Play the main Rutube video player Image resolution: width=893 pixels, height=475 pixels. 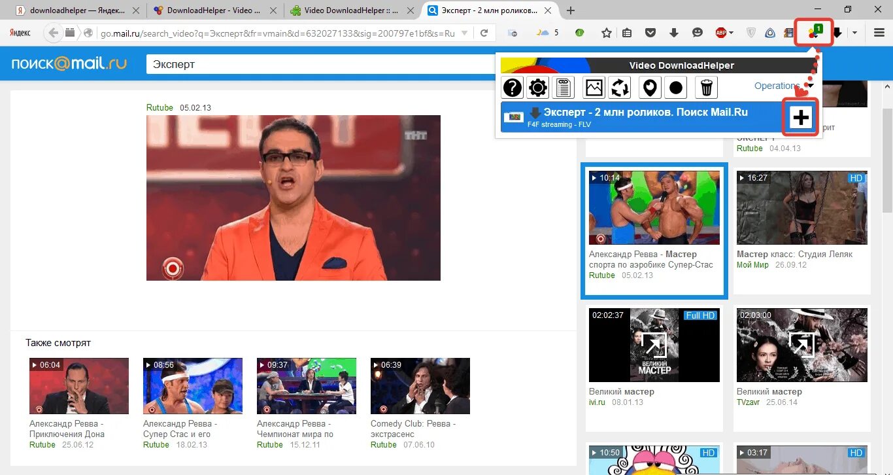click(294, 198)
